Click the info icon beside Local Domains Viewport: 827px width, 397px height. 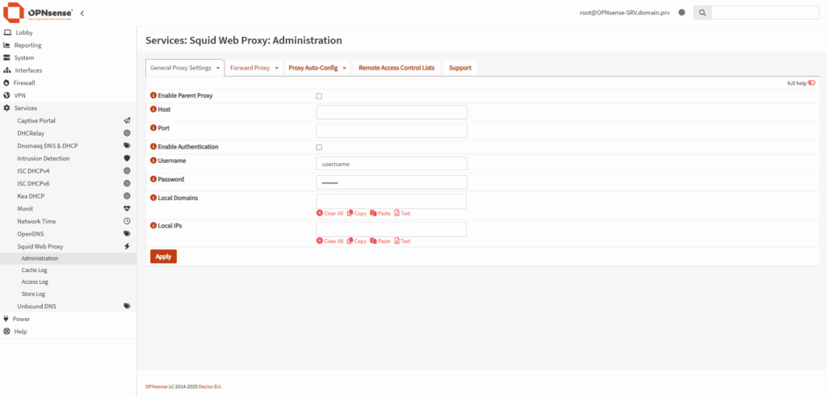[x=153, y=198]
